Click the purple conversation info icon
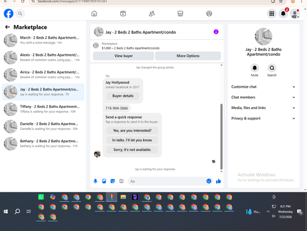Screen dimensions: 307x231 pyautogui.click(x=216, y=32)
